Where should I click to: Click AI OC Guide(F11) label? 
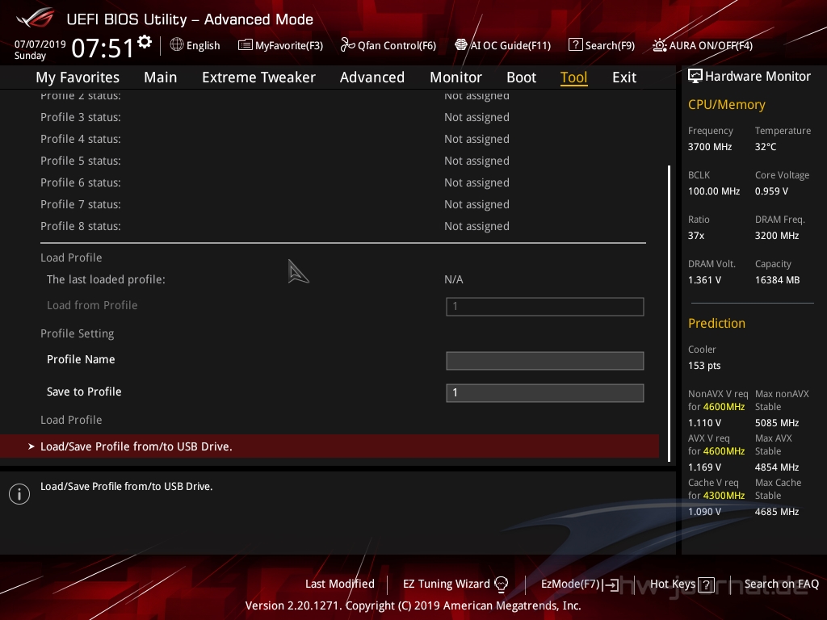coord(510,45)
